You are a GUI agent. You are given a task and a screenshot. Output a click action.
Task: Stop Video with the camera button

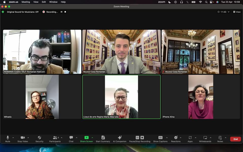click(23, 138)
